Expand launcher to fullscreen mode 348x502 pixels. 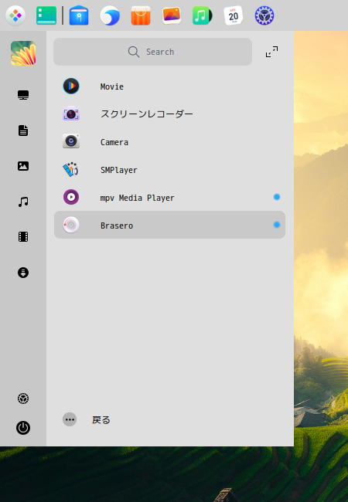pyautogui.click(x=271, y=52)
